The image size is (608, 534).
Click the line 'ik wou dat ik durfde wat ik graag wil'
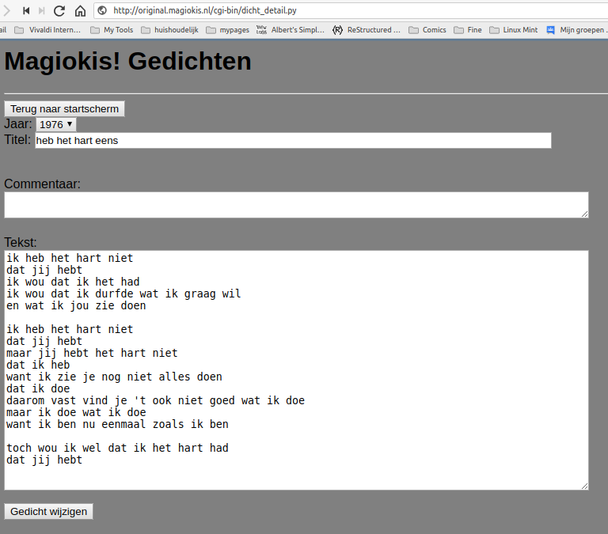tap(123, 294)
